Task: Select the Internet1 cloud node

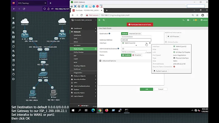Action: [25, 21]
